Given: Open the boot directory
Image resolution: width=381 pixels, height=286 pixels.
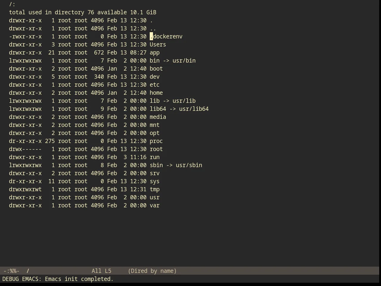Looking at the screenshot, I should (x=156, y=69).
